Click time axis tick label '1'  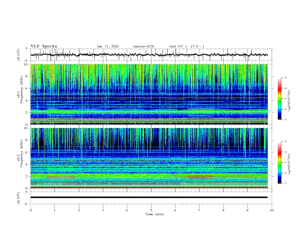(x=54, y=210)
